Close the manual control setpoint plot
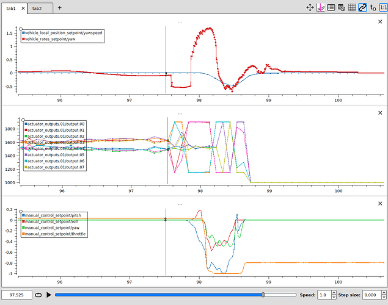The height and width of the screenshot is (305, 388). click(380, 204)
